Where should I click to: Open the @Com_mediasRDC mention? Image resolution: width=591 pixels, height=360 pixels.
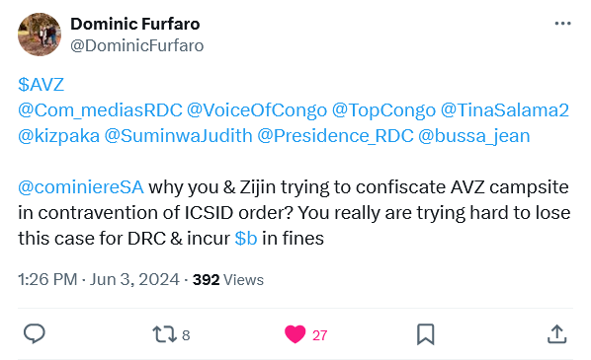[x=100, y=110]
